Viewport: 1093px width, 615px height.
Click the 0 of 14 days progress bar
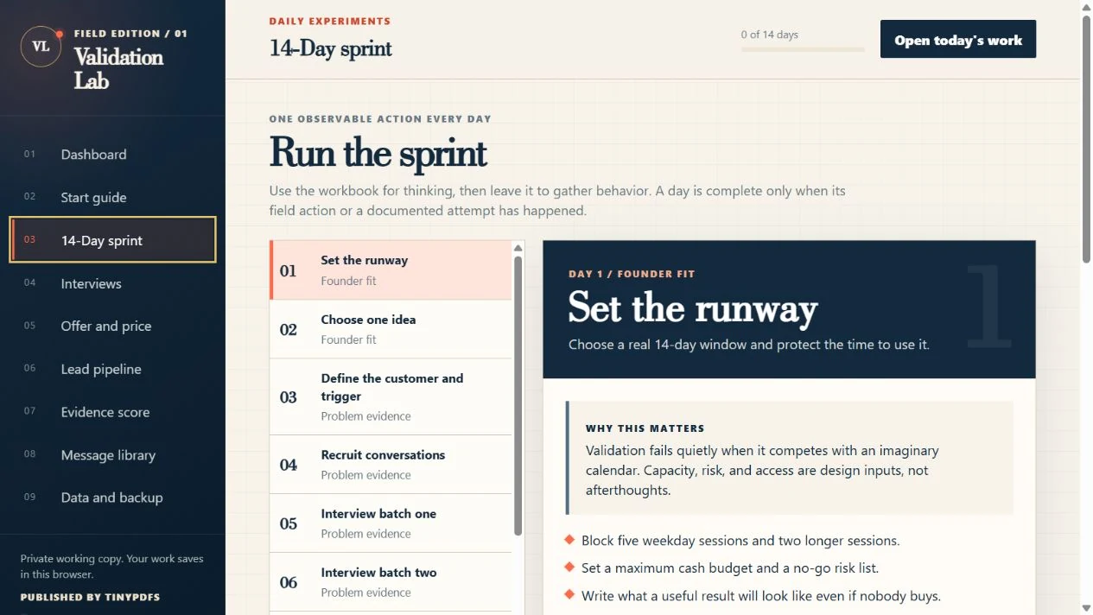click(x=803, y=49)
